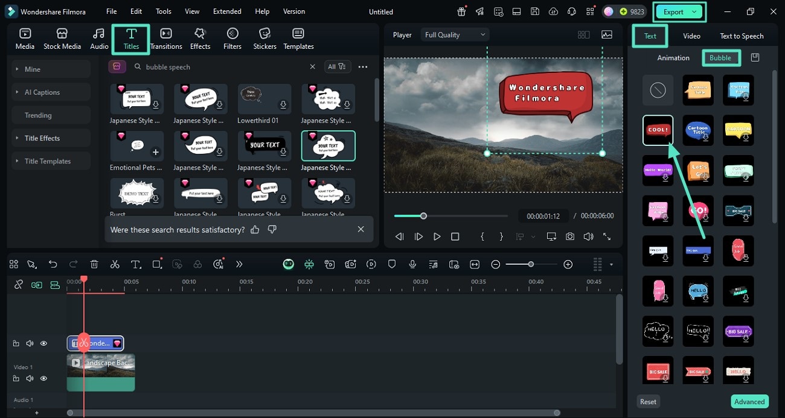785x418 pixels.
Task: Delete the selected clip with trash icon
Action: coord(94,264)
